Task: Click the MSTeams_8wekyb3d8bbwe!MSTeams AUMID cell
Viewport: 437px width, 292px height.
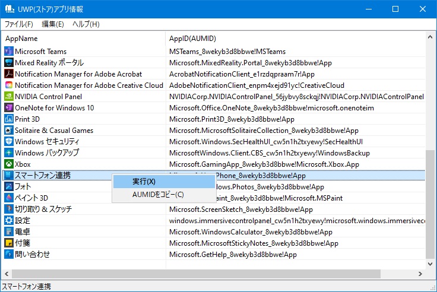Action: coord(227,52)
